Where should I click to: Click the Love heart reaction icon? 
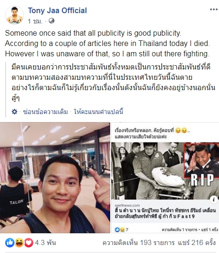[x=29, y=243]
